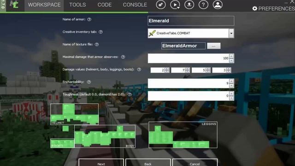Decrease Toughness with down arrow
The image size is (295, 166).
coord(231,98)
